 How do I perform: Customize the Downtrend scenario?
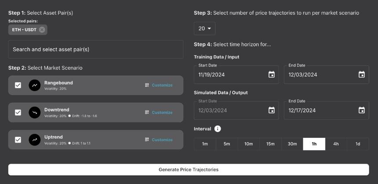(x=159, y=113)
